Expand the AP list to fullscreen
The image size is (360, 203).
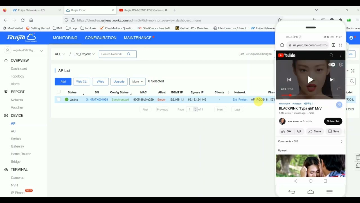[353, 71]
